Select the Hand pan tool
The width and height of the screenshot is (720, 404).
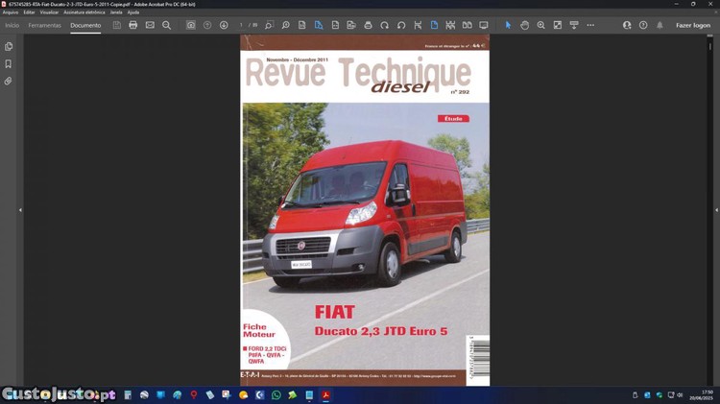pos(524,25)
